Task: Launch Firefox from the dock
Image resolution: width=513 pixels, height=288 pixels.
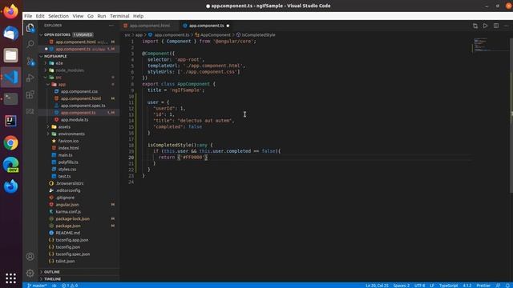Action: tap(10, 12)
